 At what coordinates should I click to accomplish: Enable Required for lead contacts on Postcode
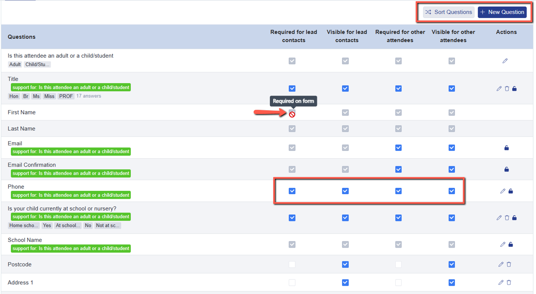click(292, 264)
